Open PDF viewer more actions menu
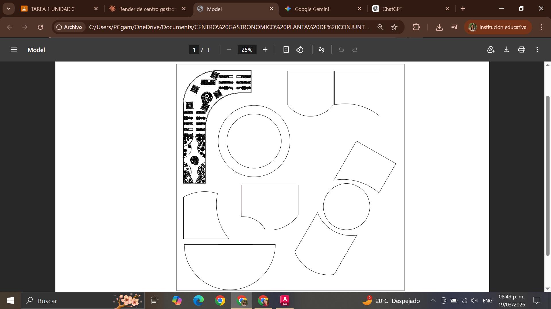The width and height of the screenshot is (551, 309). point(537,50)
